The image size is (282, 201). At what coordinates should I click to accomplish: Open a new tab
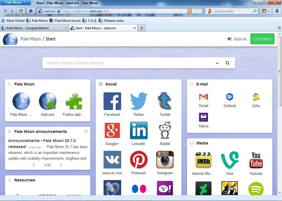coord(142,28)
